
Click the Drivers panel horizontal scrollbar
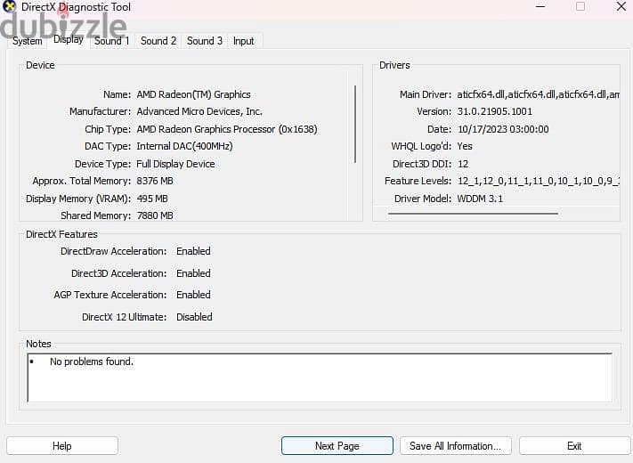[x=473, y=214]
